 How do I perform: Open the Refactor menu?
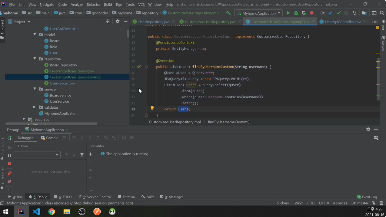pos(93,5)
